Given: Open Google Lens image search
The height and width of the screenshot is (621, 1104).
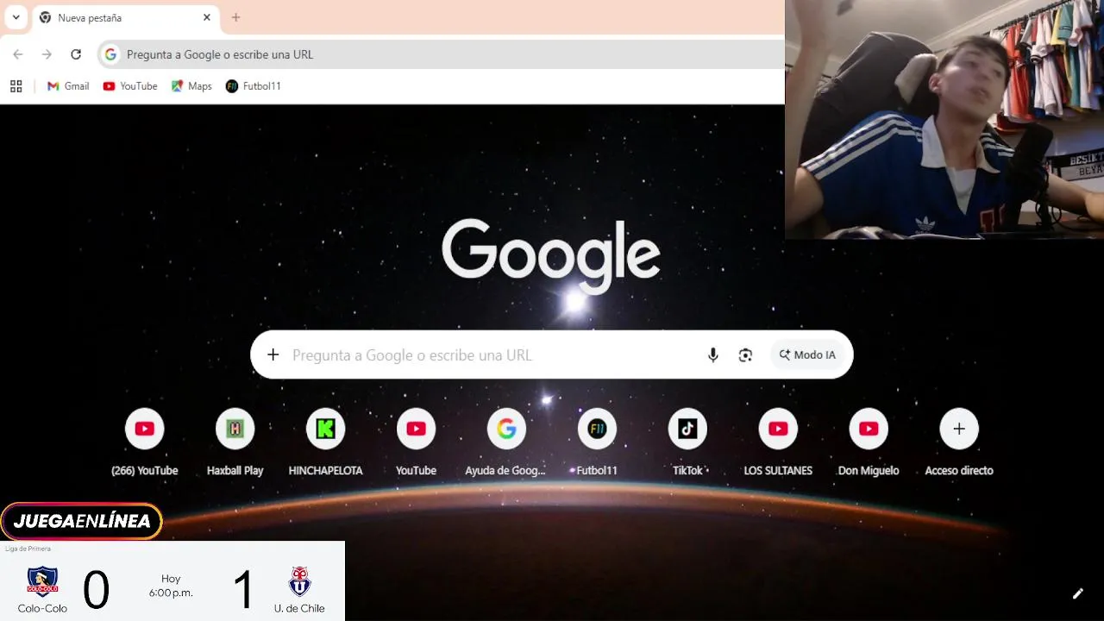Looking at the screenshot, I should click(x=745, y=354).
